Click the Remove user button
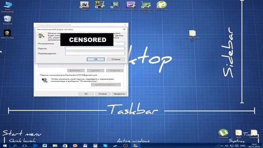 coord(95,70)
